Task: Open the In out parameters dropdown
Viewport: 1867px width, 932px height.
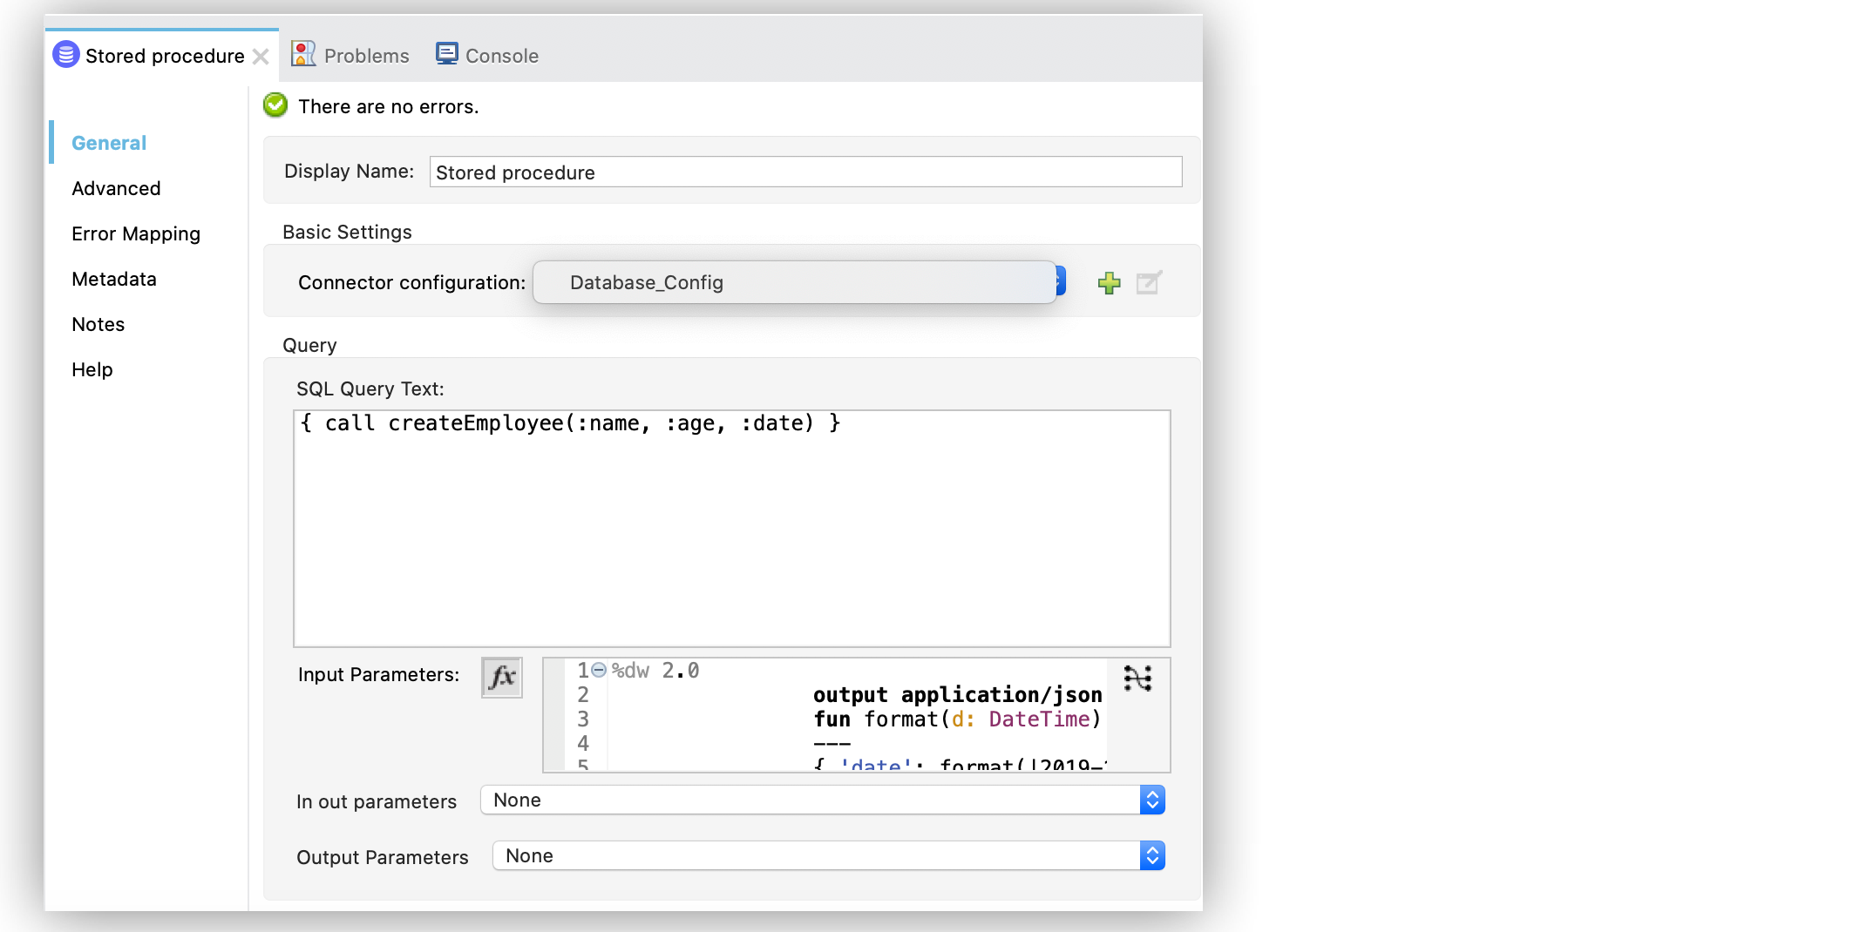Action: click(1151, 800)
